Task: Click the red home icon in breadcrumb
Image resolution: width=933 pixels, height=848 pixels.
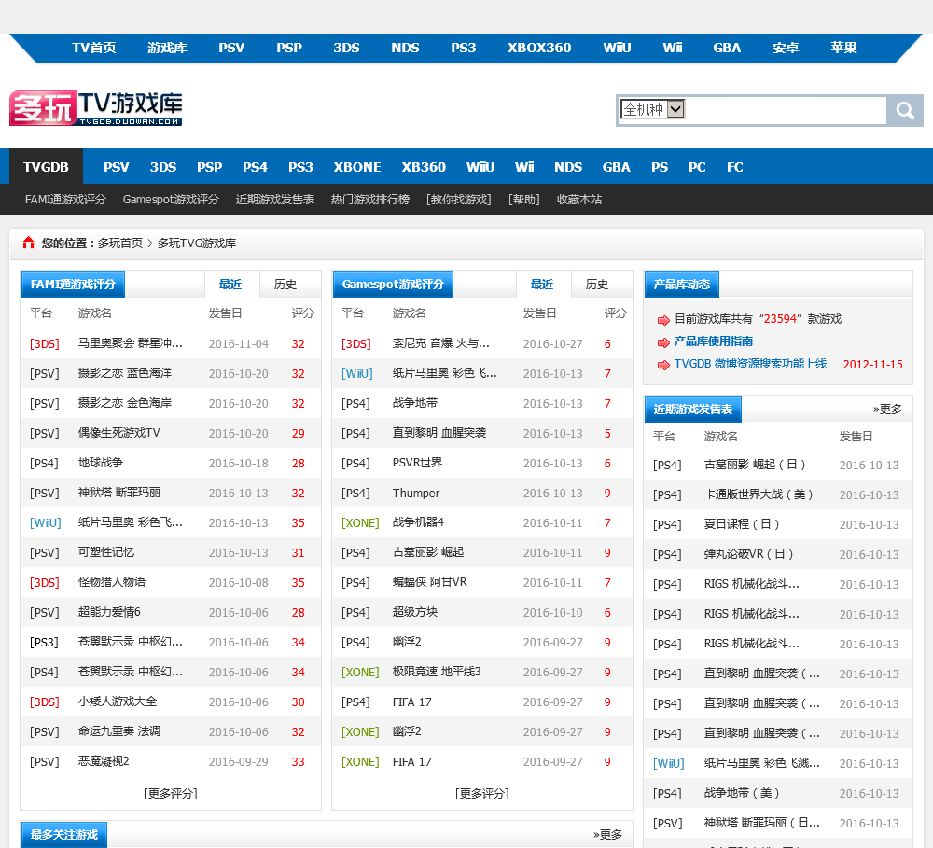Action: pyautogui.click(x=29, y=243)
